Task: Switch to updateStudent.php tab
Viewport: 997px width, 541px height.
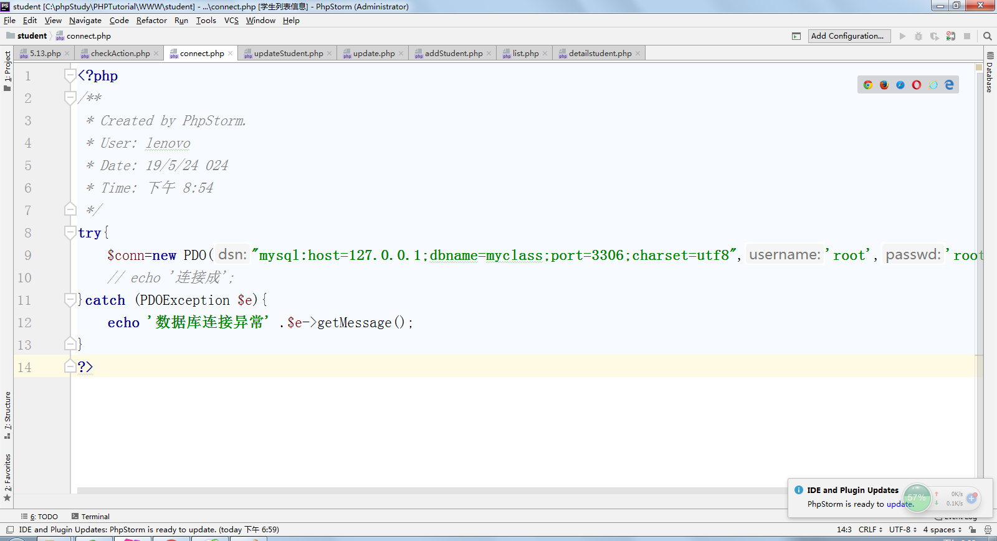Action: click(x=289, y=54)
